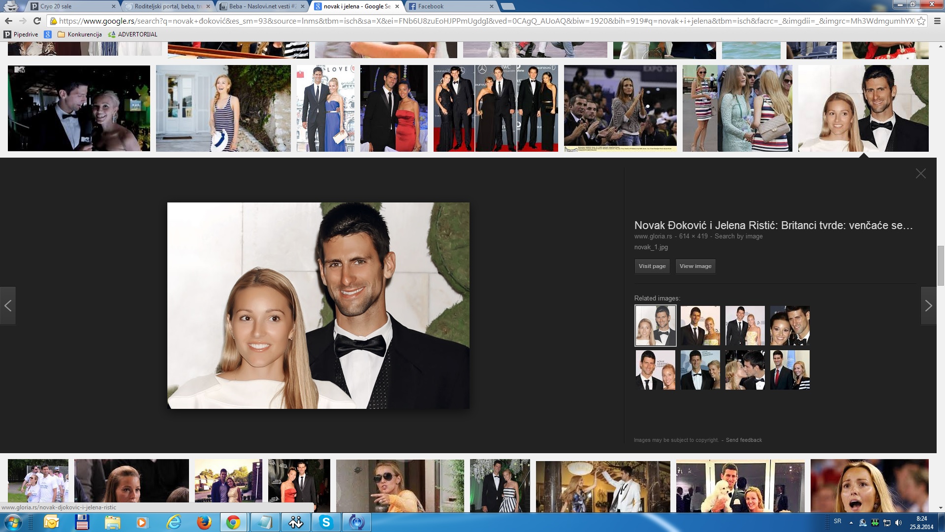Go back with the browser back arrow
945x532 pixels.
pyautogui.click(x=8, y=21)
